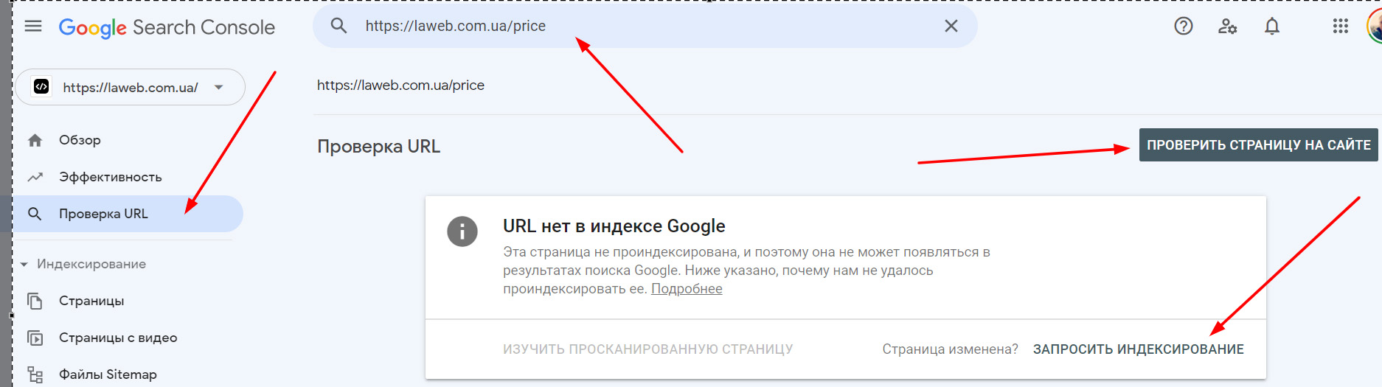Click the Эффективность trend icon
This screenshot has width=1382, height=387.
coord(35,177)
